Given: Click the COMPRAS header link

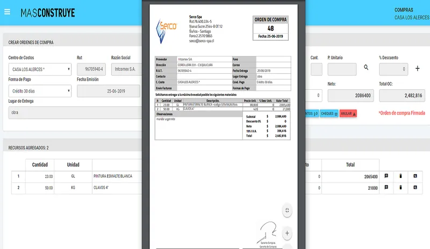Looking at the screenshot, I should click(404, 10).
